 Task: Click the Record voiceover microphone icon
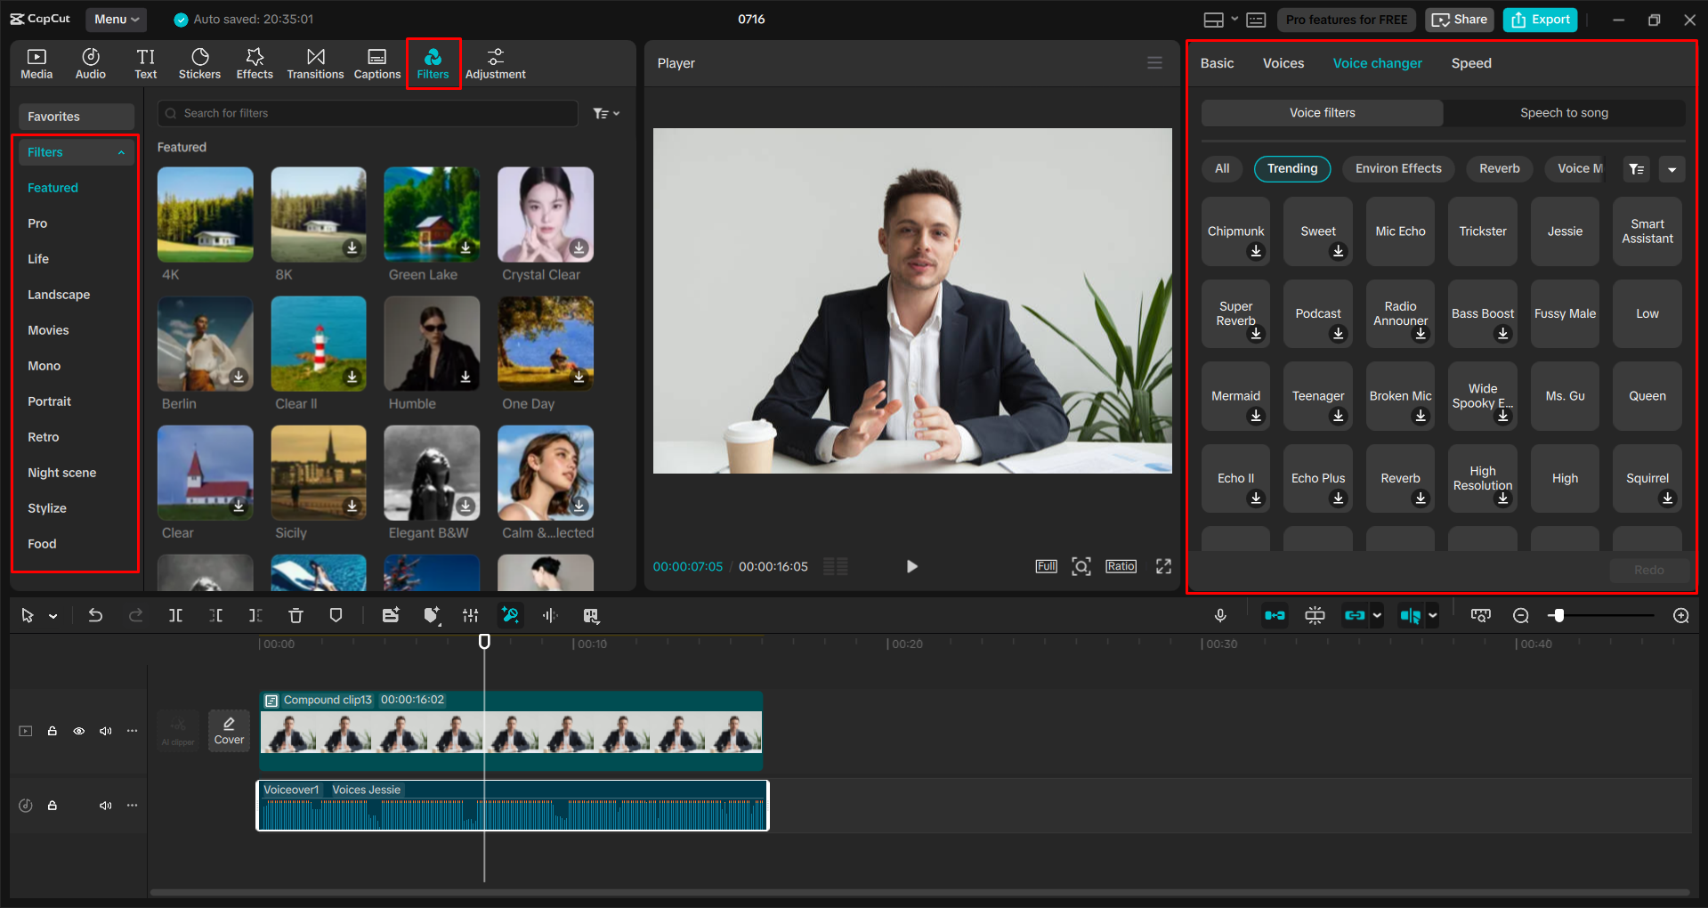(x=1220, y=615)
